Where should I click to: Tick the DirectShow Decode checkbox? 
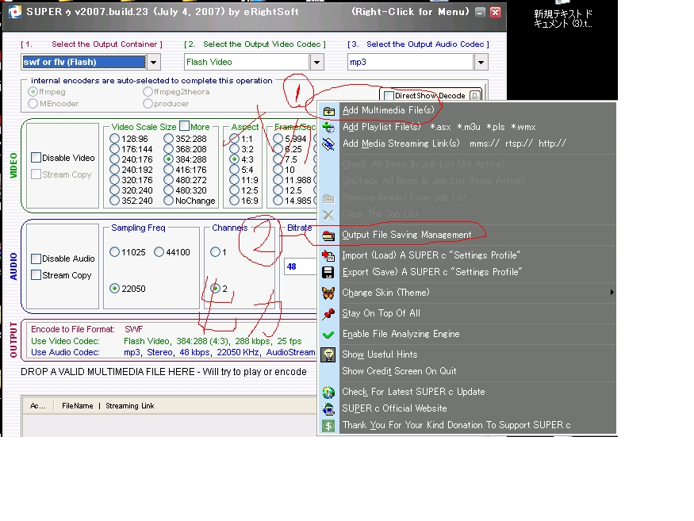tap(389, 96)
